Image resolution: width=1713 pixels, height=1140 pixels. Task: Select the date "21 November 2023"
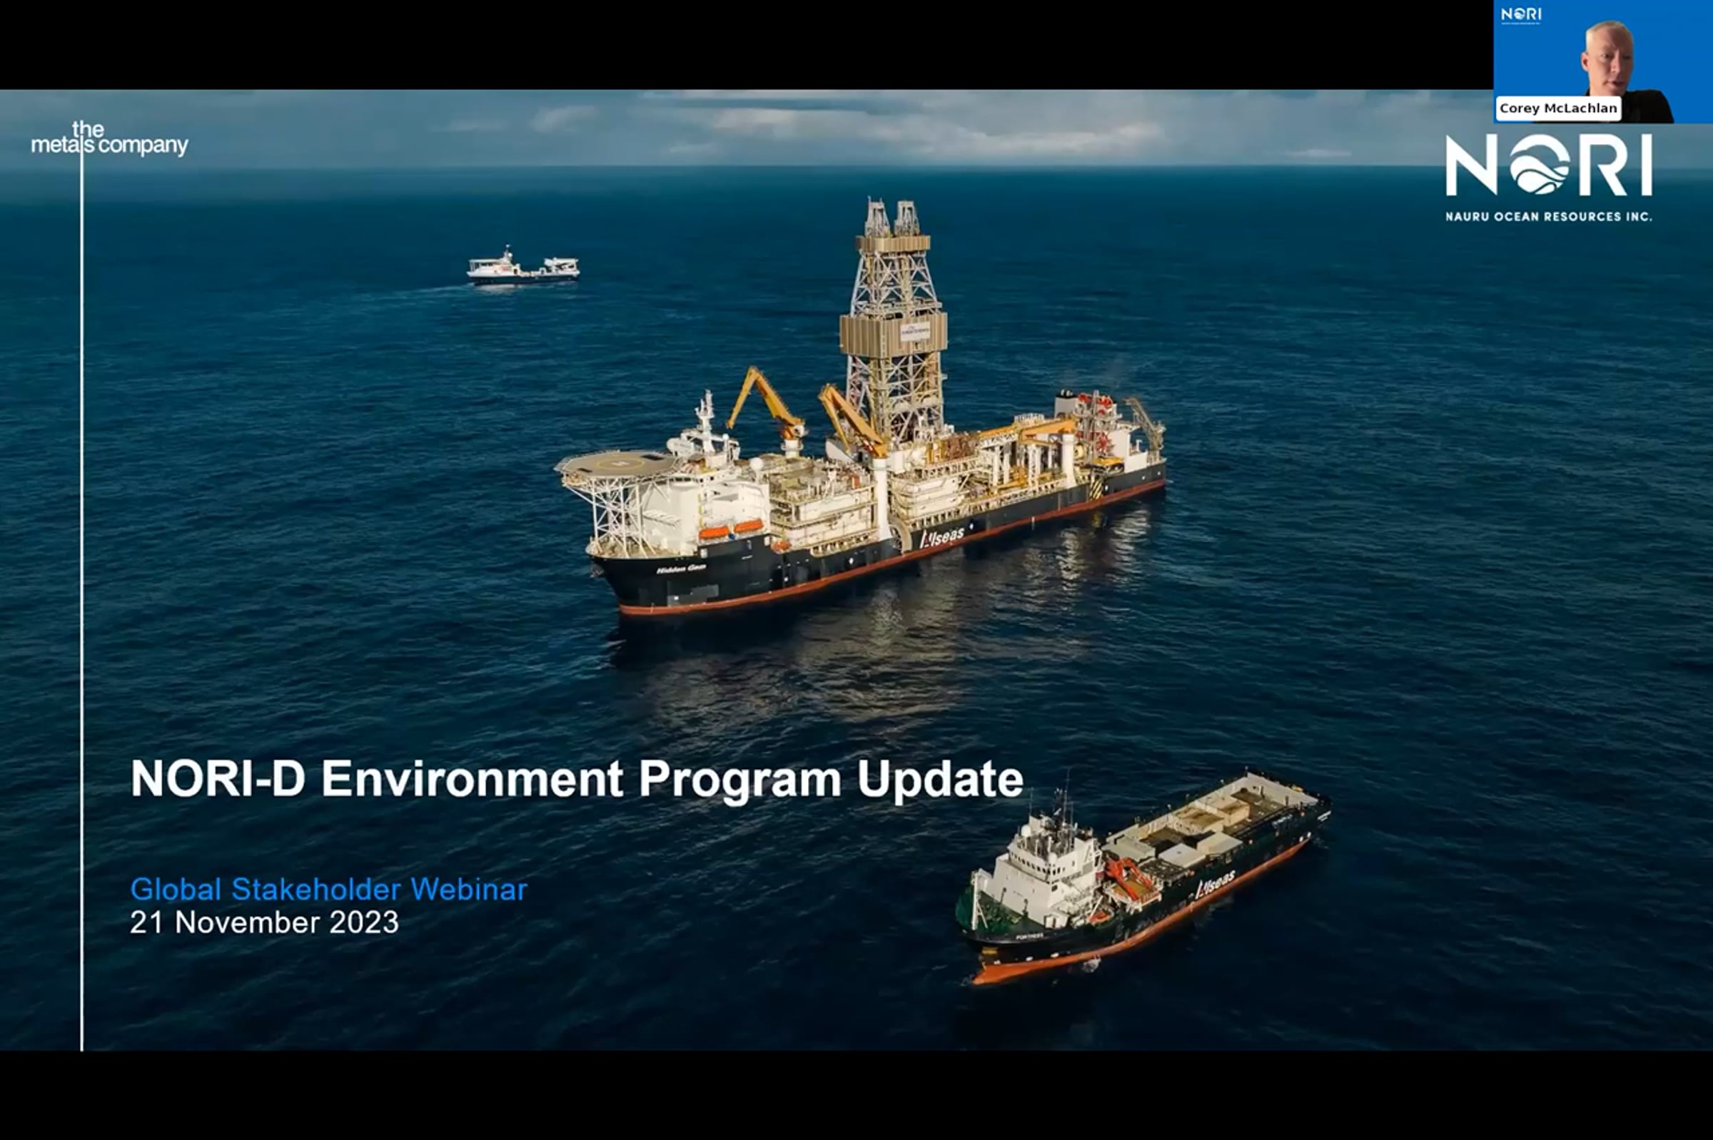tap(265, 922)
